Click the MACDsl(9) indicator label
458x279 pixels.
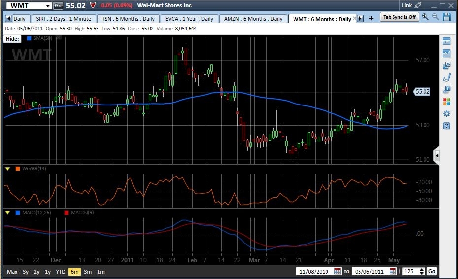(x=82, y=213)
